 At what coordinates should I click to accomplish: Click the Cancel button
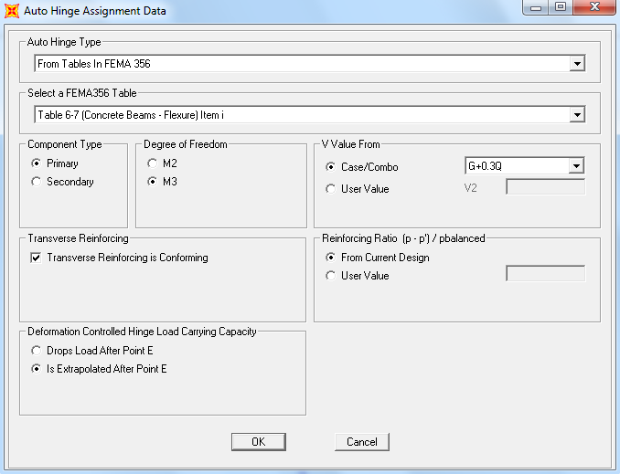(x=362, y=442)
